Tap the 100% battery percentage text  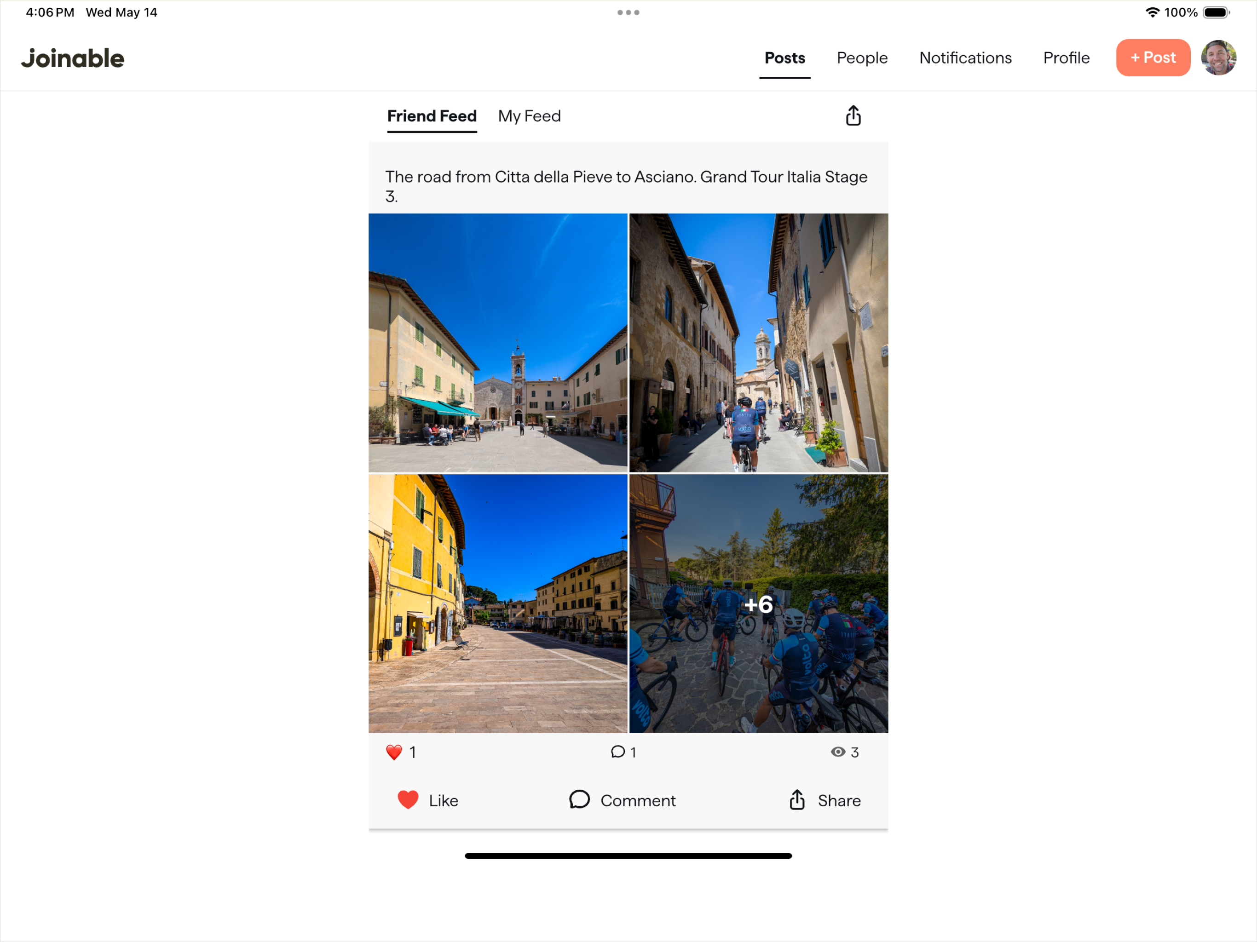tap(1181, 12)
